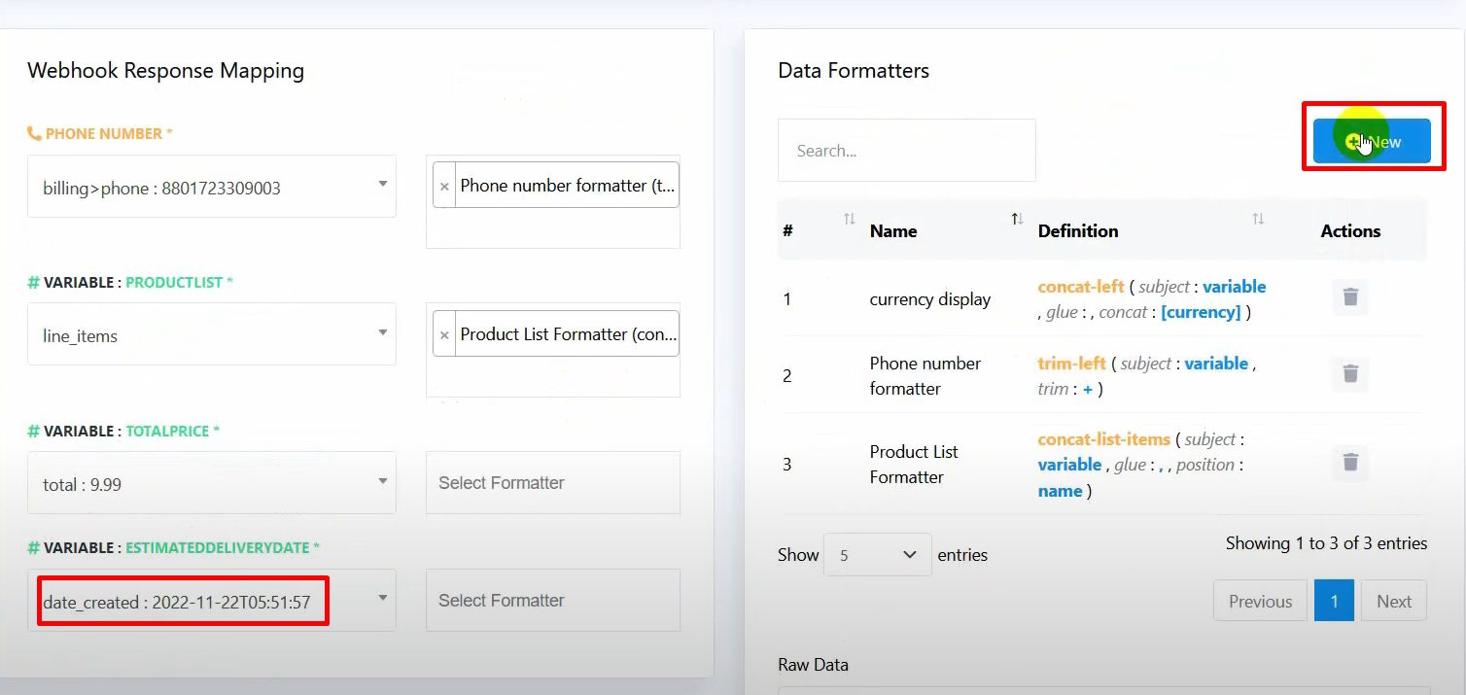The height and width of the screenshot is (695, 1466).
Task: Sort table by # column
Action: point(849,220)
